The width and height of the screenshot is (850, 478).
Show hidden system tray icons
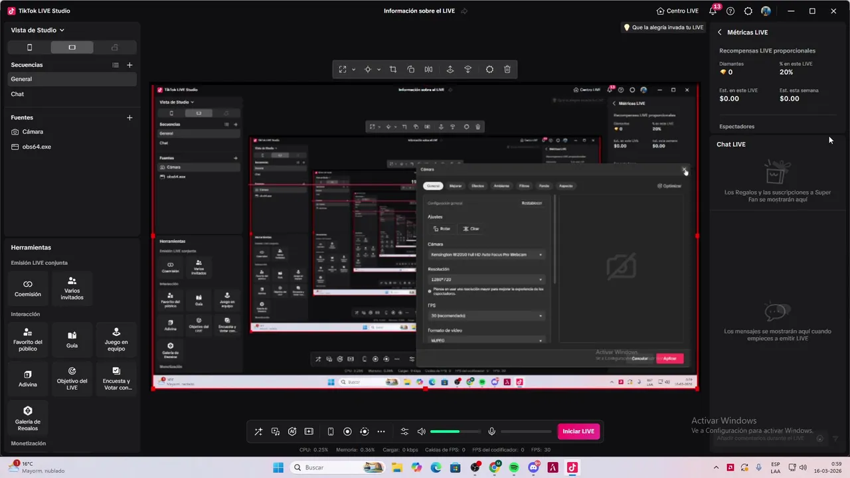716,467
